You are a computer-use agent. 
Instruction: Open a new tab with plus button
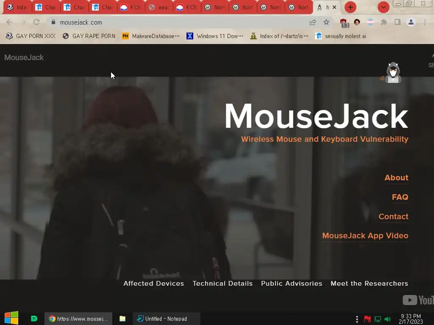351,7
